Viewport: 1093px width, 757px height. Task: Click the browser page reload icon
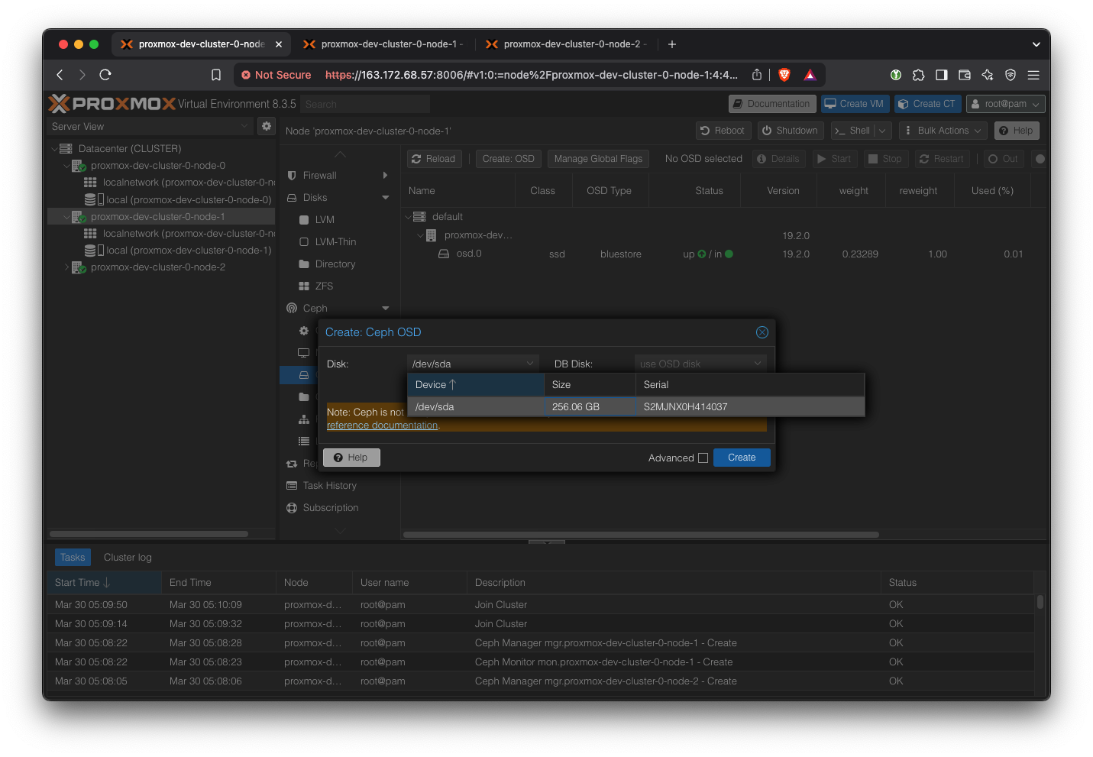105,75
